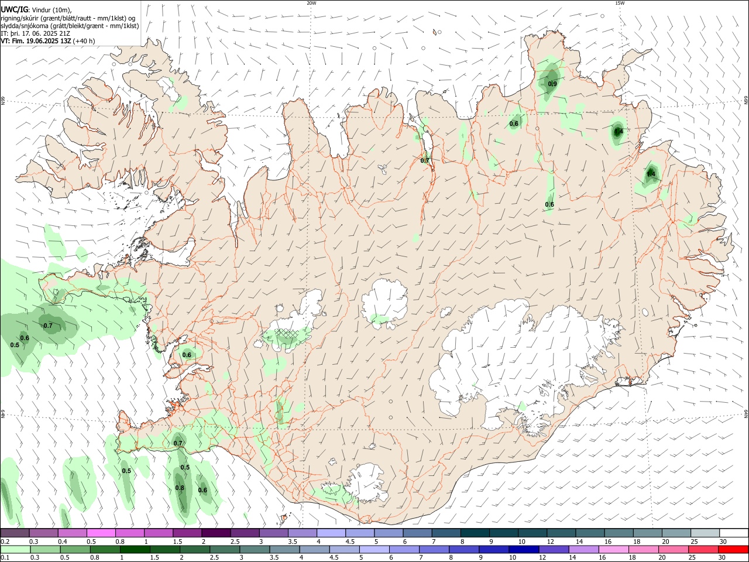Select the dark purple 2–2.5 snow legend swatch
The width and height of the screenshot is (749, 562).
coord(216,533)
